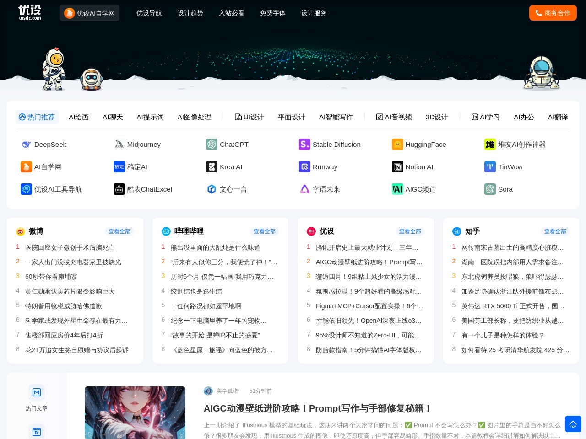Click the 优设 uisdc.com logo
Image resolution: width=586 pixels, height=439 pixels.
click(x=30, y=12)
